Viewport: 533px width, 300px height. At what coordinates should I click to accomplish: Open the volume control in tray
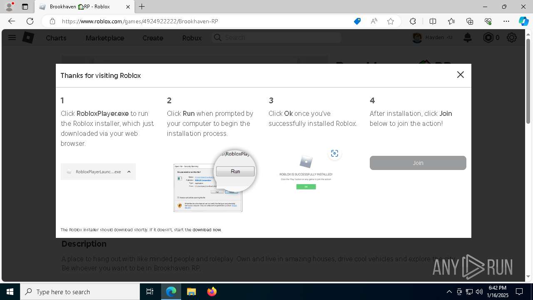point(479,292)
